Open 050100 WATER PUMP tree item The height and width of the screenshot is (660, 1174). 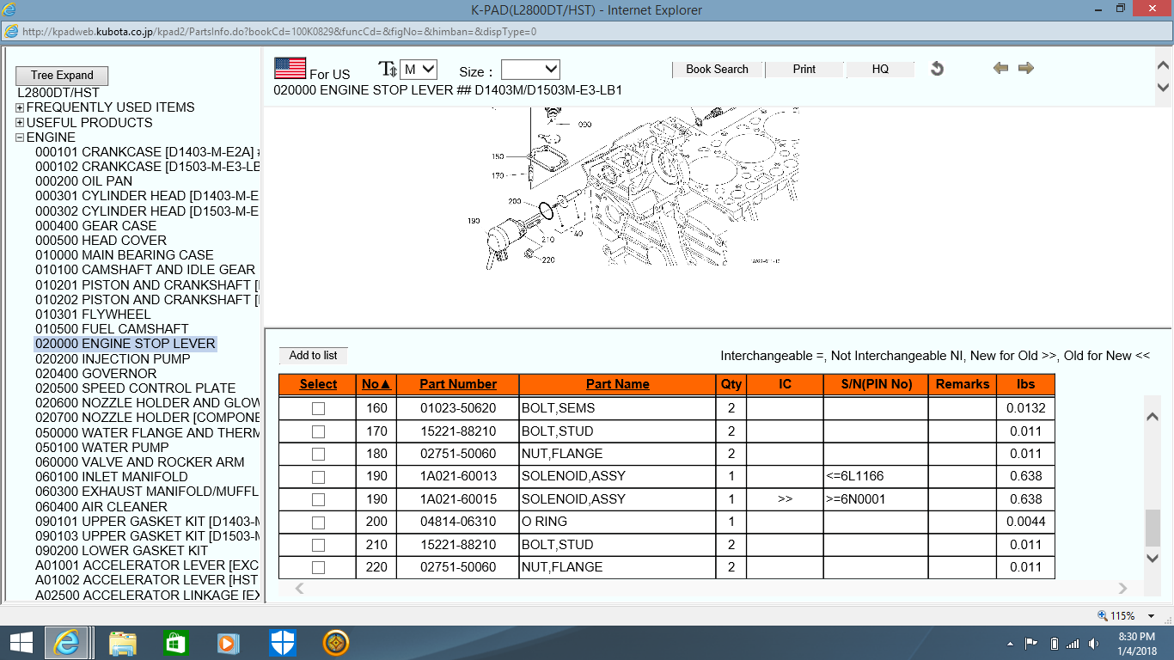pos(101,448)
